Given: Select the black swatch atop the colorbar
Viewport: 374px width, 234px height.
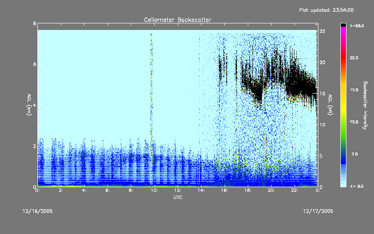Looking at the screenshot, I should 343,25.
